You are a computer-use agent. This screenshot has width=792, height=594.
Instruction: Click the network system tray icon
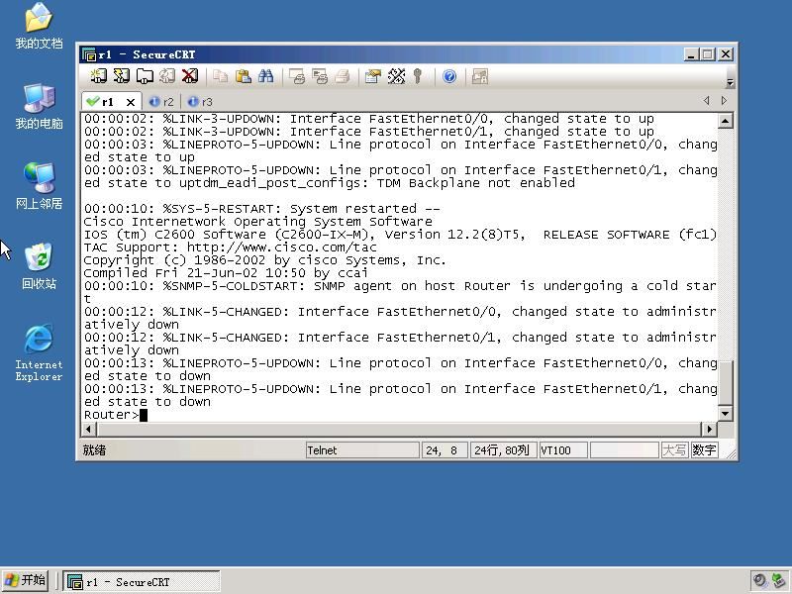(x=779, y=581)
